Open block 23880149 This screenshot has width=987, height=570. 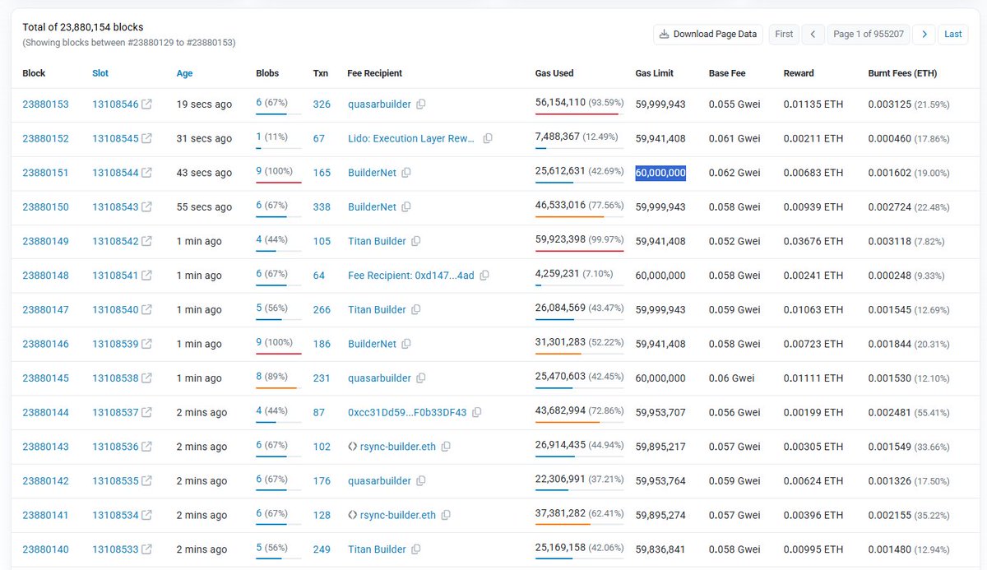[x=45, y=241]
